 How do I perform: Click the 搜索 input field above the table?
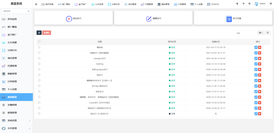pyautogui.click(x=246, y=33)
